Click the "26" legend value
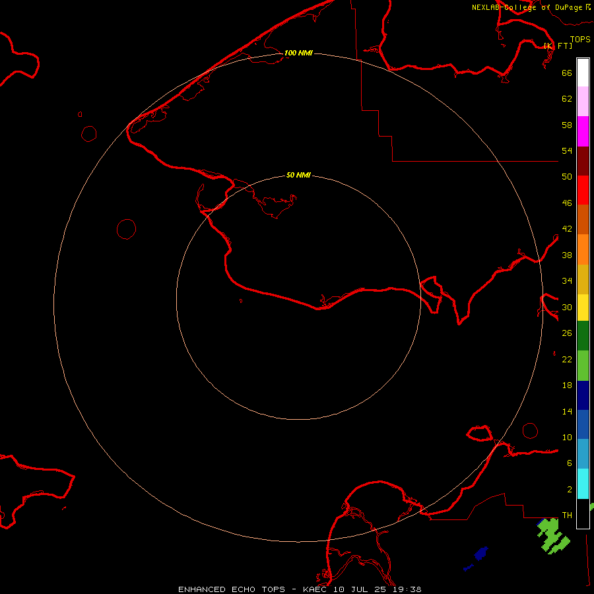This screenshot has width=594, height=594. (x=567, y=333)
